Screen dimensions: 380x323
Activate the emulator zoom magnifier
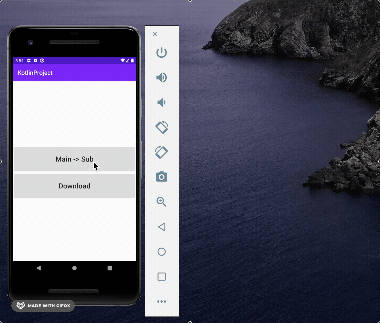(x=162, y=202)
